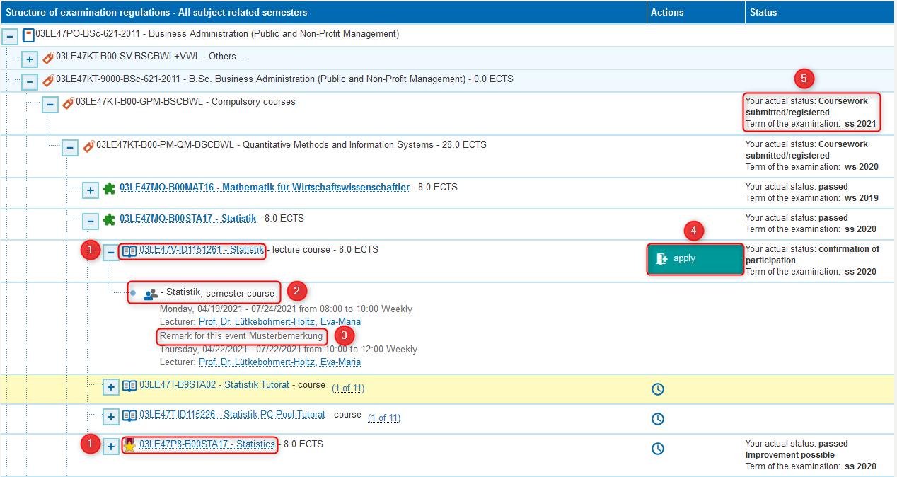
Task: Click the "- Statistik, semester course" text
Action: (x=217, y=293)
